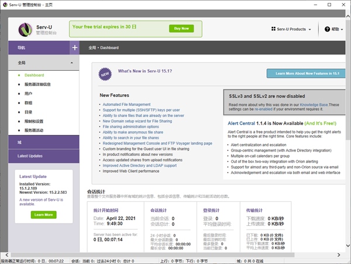351x264 pixels.
Task: Collapse the 全局 navigation section
Action: click(x=71, y=62)
